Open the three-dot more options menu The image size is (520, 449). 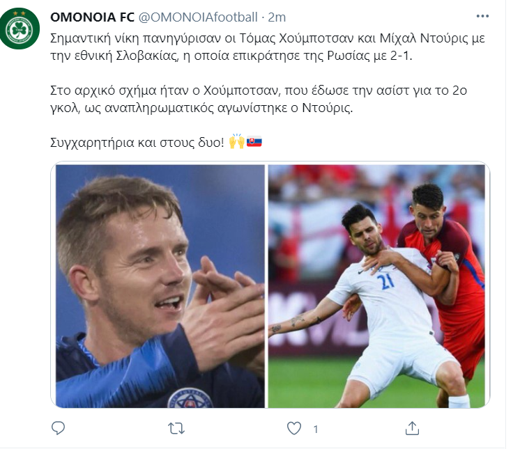pos(482,16)
